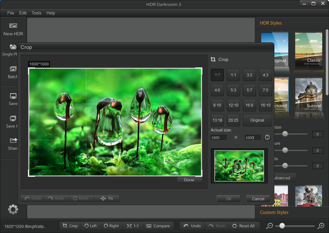Select the 5:3 crop ratio
The height and width of the screenshot is (233, 329).
click(x=233, y=90)
